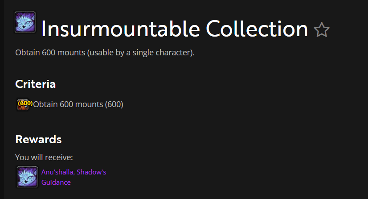Click the word mounts in the description line
The height and width of the screenshot is (199, 368).
click(x=71, y=53)
